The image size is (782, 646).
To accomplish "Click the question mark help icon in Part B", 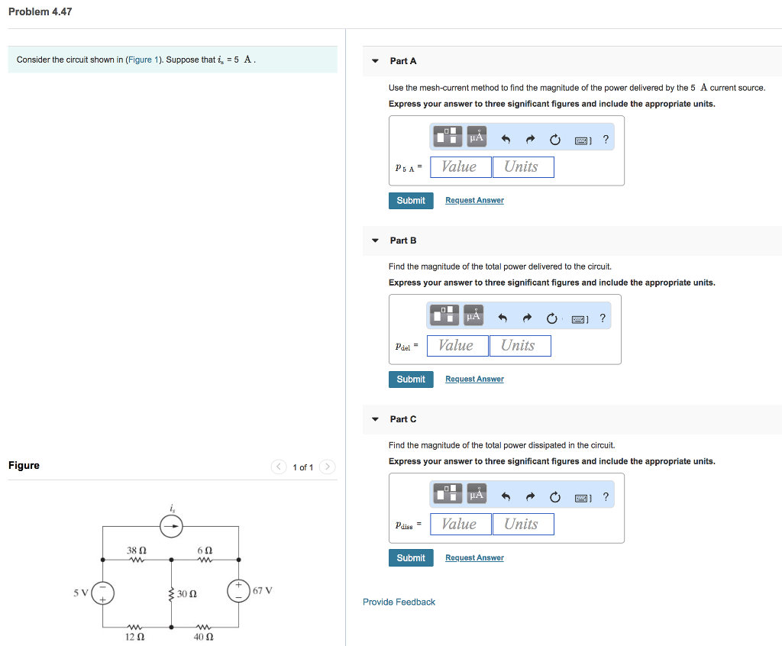I will coord(603,318).
